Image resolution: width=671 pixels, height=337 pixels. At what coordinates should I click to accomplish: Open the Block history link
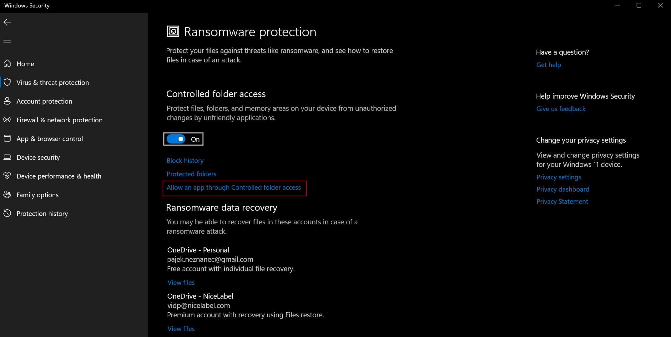185,161
